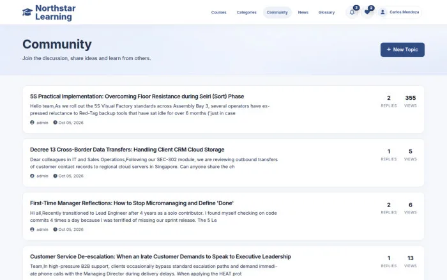The height and width of the screenshot is (280, 447).
Task: Open the notifications bell icon
Action: [352, 12]
